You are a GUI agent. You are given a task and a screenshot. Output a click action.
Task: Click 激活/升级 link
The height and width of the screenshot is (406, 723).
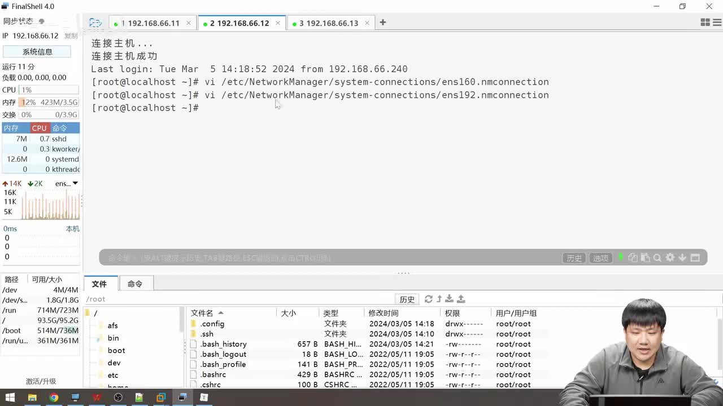tap(41, 381)
